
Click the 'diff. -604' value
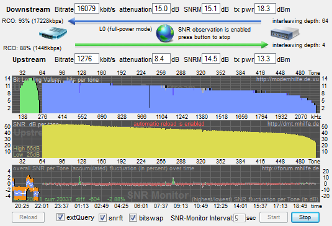point(88,199)
